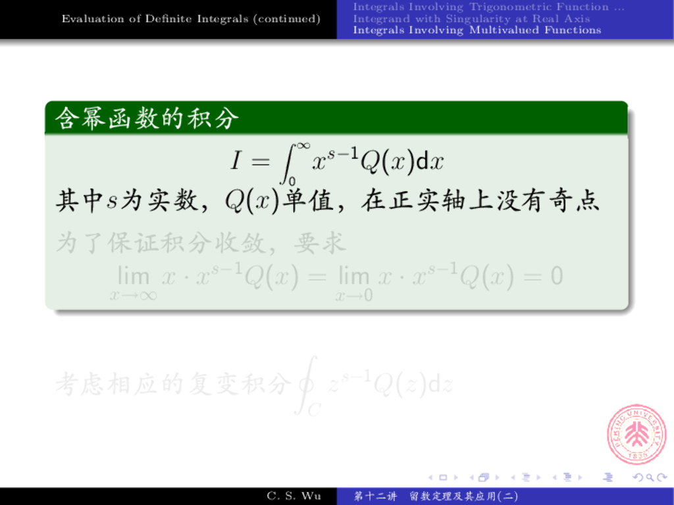
Task: Click the dimmed text '为了保证积分收敛，要求'
Action: 201,243
